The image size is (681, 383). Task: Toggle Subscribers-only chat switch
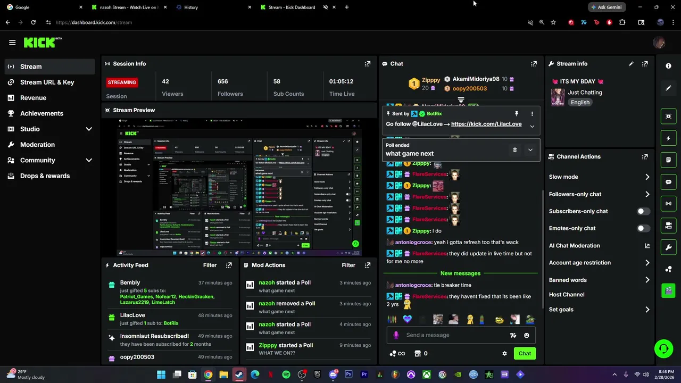click(643, 211)
